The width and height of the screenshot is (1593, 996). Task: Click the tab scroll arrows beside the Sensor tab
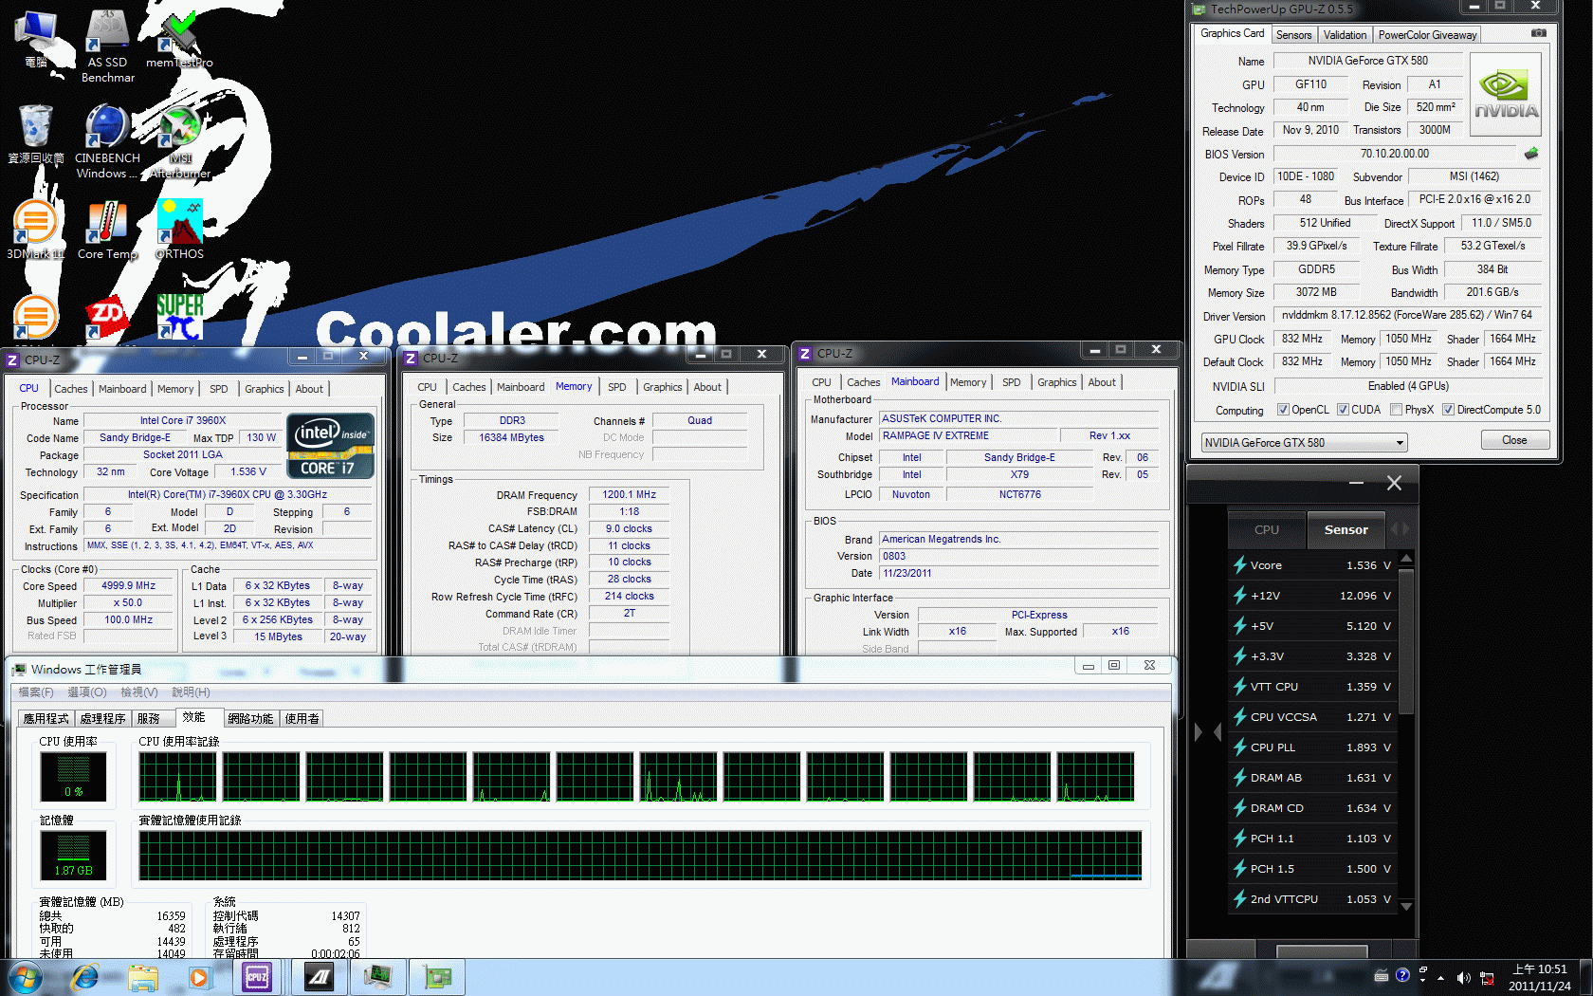pos(1400,529)
